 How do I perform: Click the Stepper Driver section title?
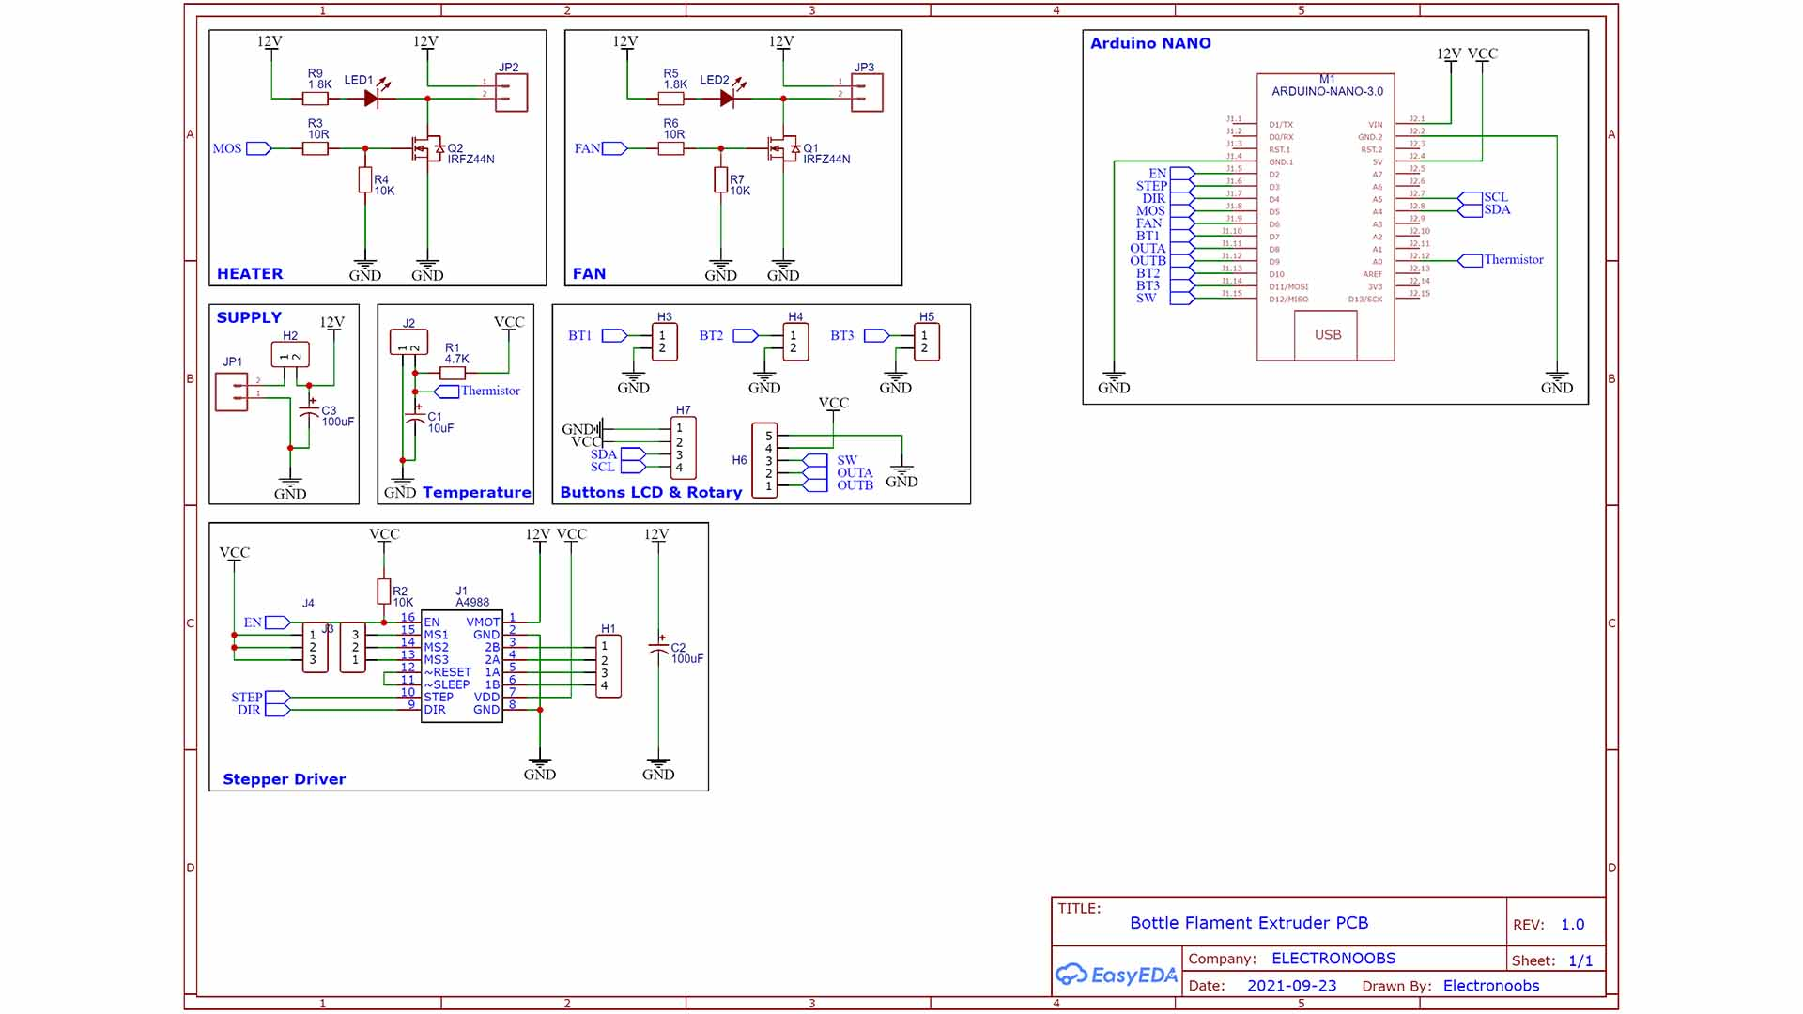click(285, 779)
